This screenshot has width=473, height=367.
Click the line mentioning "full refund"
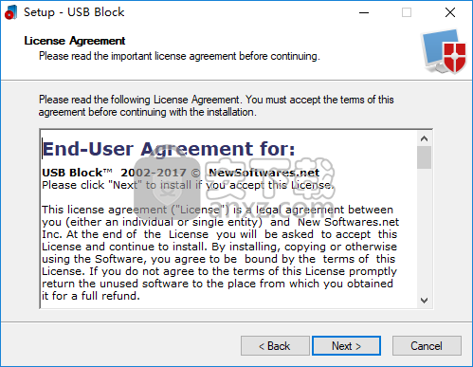[x=91, y=296]
